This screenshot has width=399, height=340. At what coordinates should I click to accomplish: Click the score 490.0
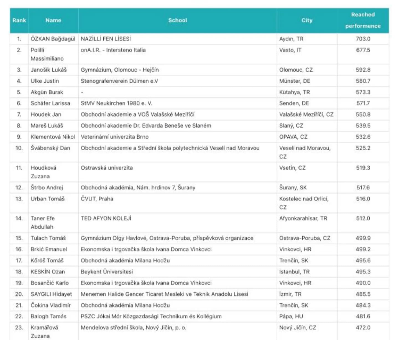pos(363,283)
